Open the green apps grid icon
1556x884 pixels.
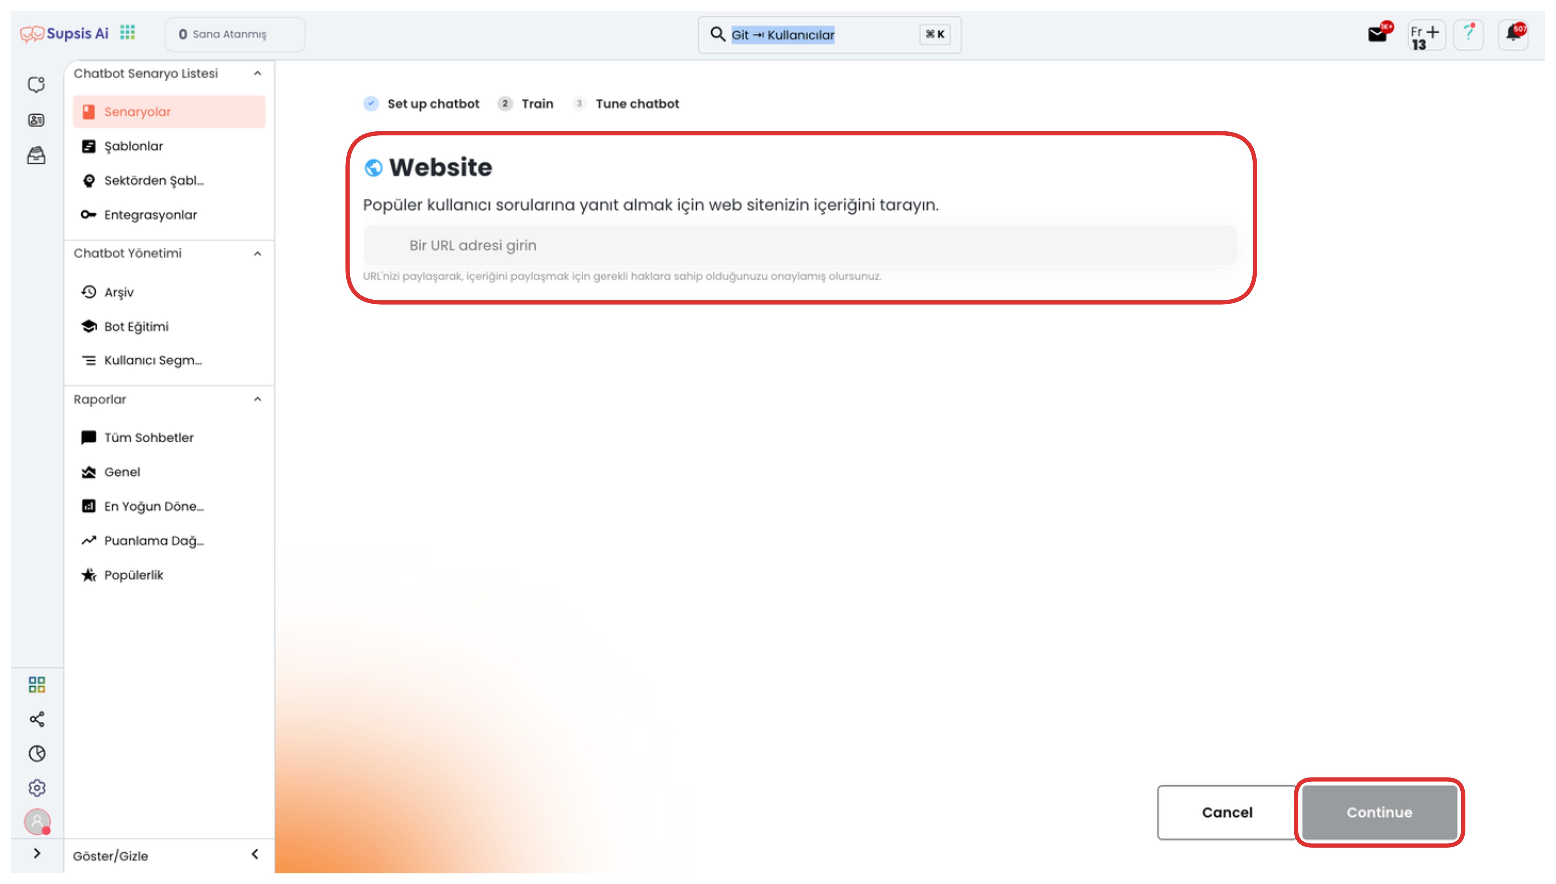(x=128, y=32)
